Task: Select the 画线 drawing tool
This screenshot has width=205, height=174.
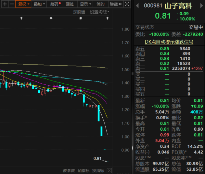Action: coord(70,4)
